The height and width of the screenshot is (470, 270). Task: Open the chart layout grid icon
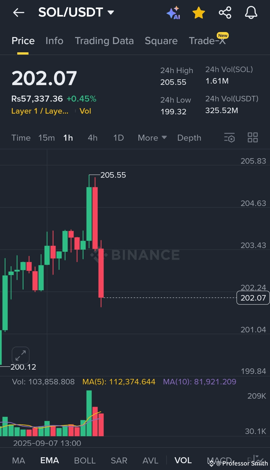point(252,138)
